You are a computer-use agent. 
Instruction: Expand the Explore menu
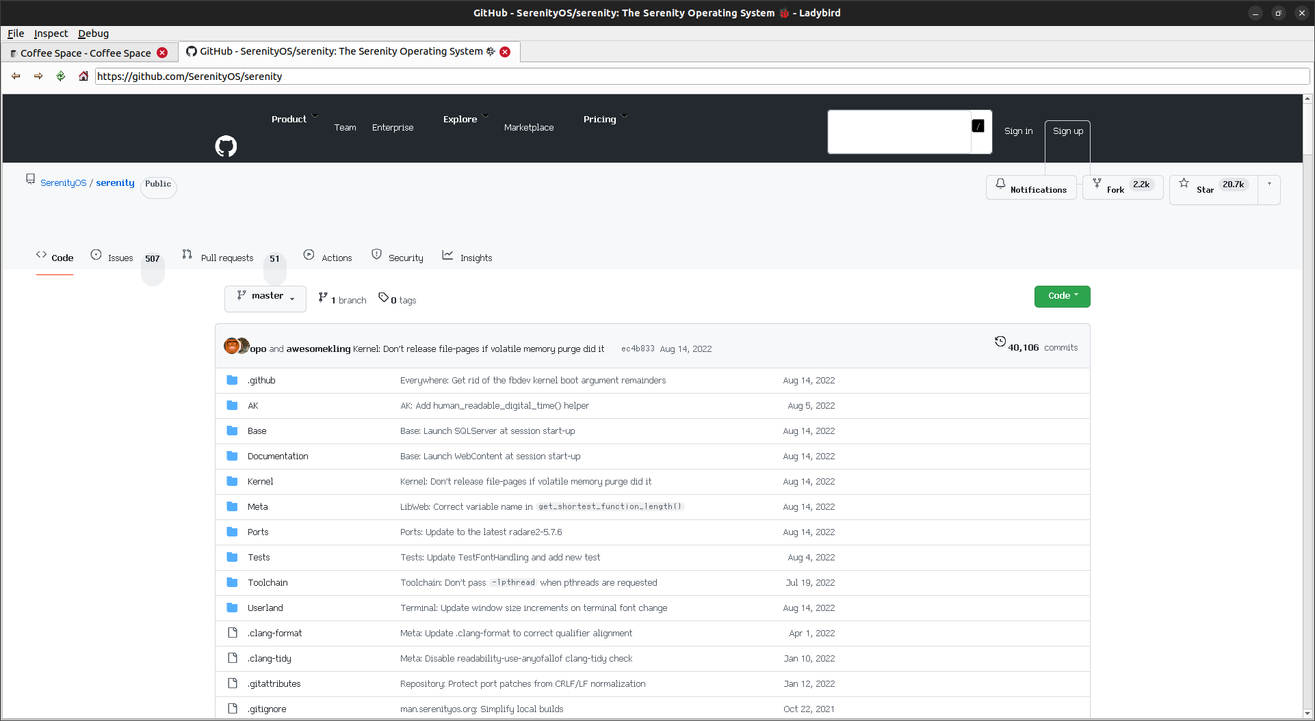coord(466,119)
